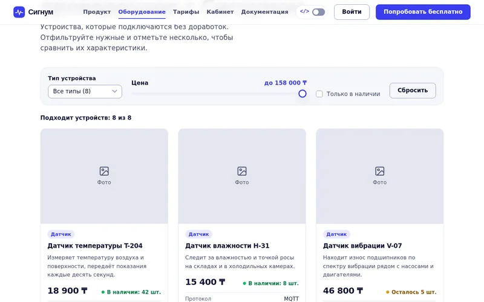Image resolution: width=484 pixels, height=302 pixels.
Task: Click the «до 158 000 ₸» price value
Action: tap(286, 83)
